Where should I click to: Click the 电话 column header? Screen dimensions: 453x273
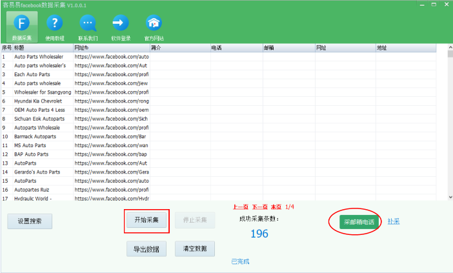pyautogui.click(x=236, y=48)
